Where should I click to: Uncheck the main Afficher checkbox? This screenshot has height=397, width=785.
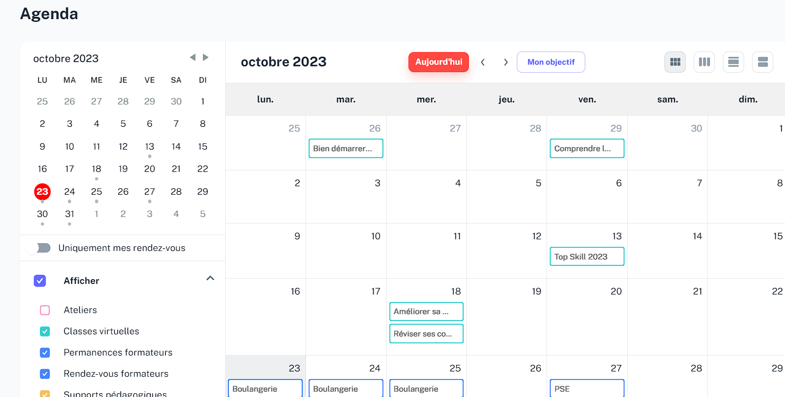tap(40, 281)
